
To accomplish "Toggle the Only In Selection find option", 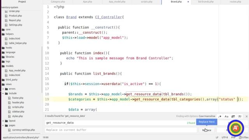I will [x=233, y=117].
